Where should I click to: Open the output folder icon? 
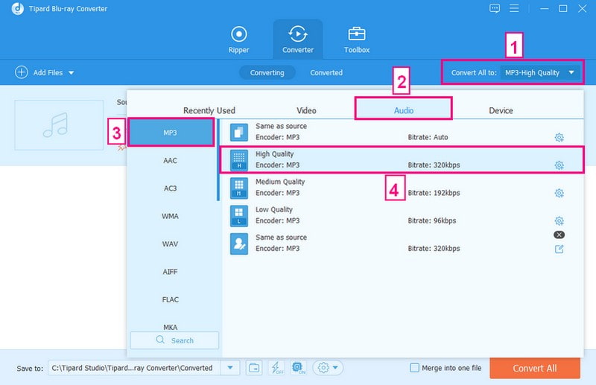click(254, 368)
